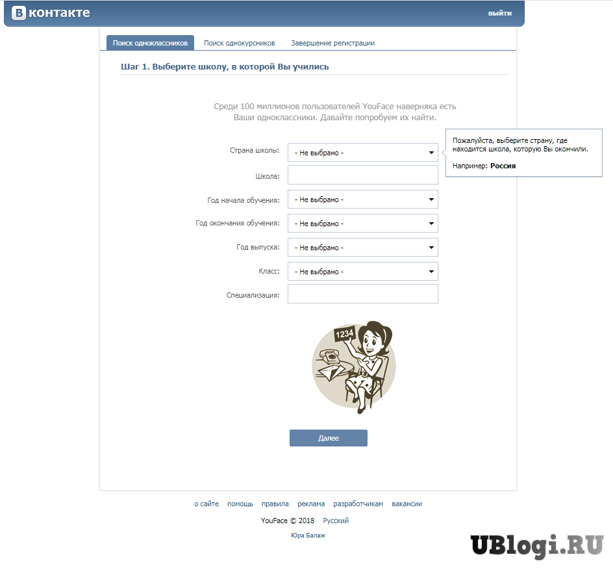The height and width of the screenshot is (568, 613).
Task: Focus the Школа text field
Action: 363,175
